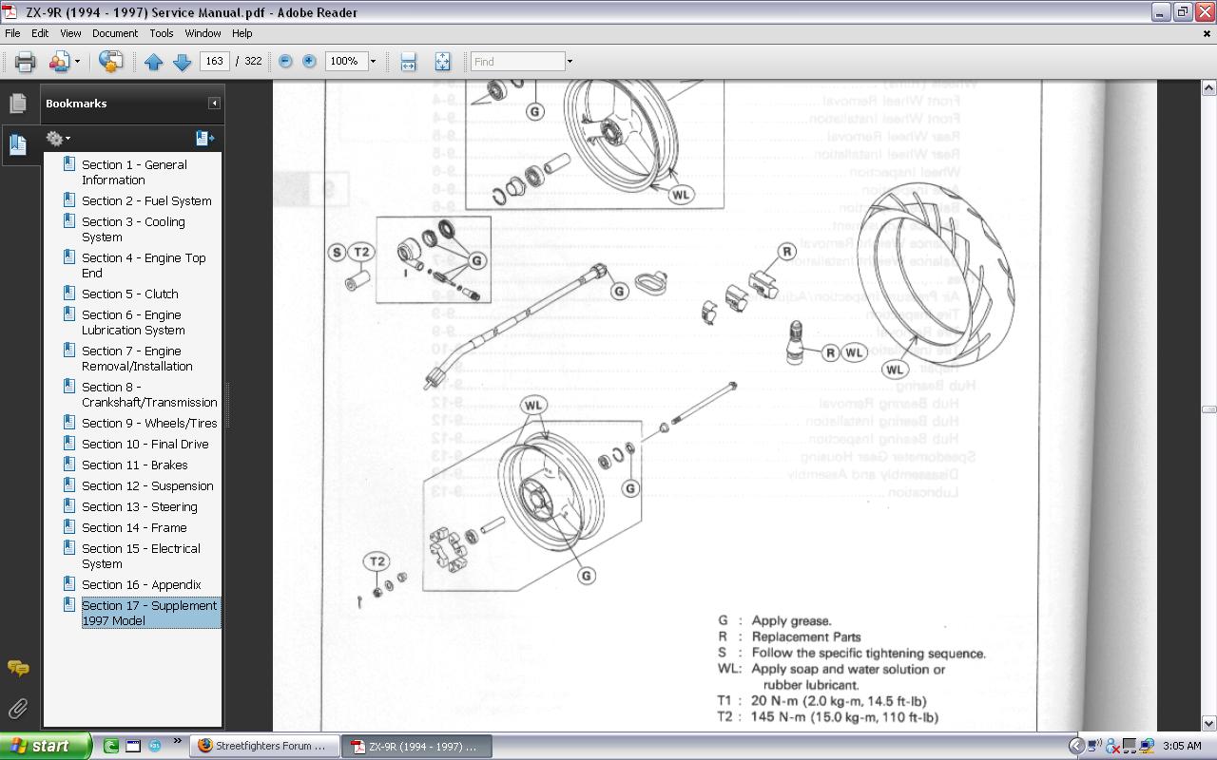Go to the previous page with up arrow
Screen dimensions: 1217x760
pyautogui.click(x=154, y=62)
